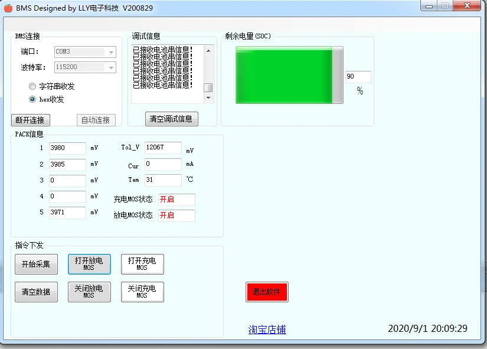Click the date time text 2020/9/1 20:09:29
Image resolution: width=487 pixels, height=349 pixels.
[x=427, y=328]
